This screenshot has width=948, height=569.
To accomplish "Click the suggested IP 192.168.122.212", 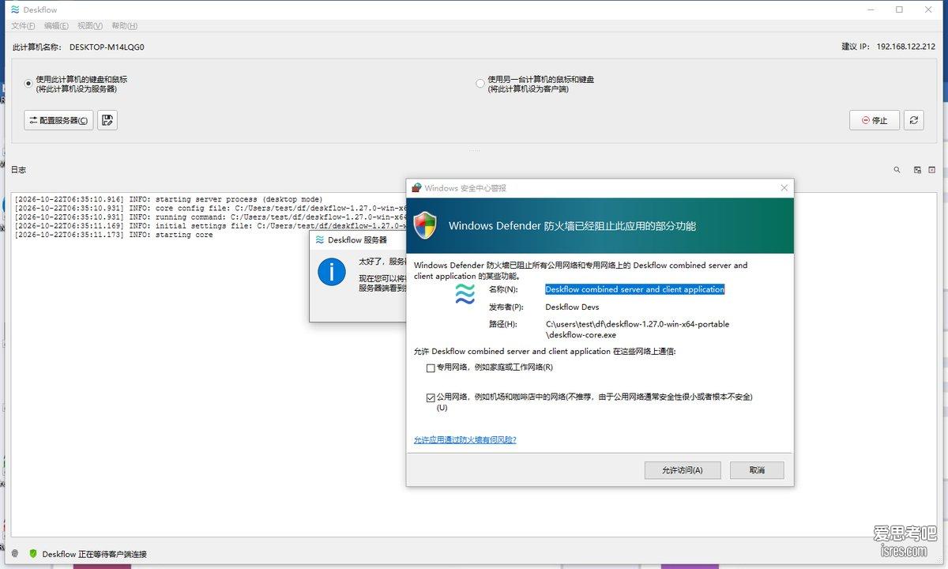I will (905, 47).
